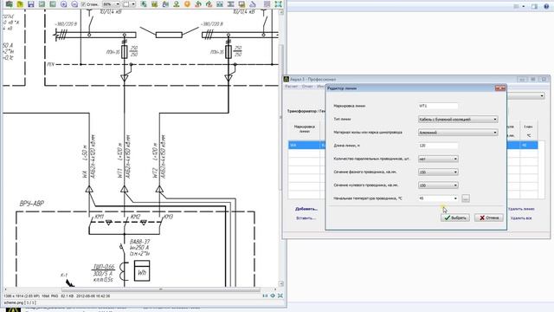Image resolution: width=554 pixels, height=312 pixels.
Task: Click the rotate left toolbar icon
Action: [198, 3]
